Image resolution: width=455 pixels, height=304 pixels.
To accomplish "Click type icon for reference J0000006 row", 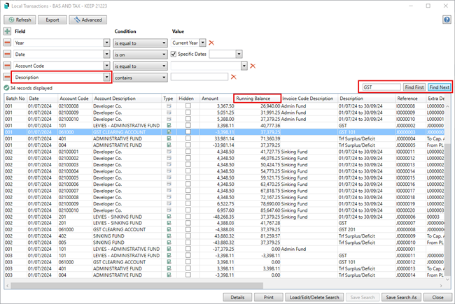I will click(169, 217).
